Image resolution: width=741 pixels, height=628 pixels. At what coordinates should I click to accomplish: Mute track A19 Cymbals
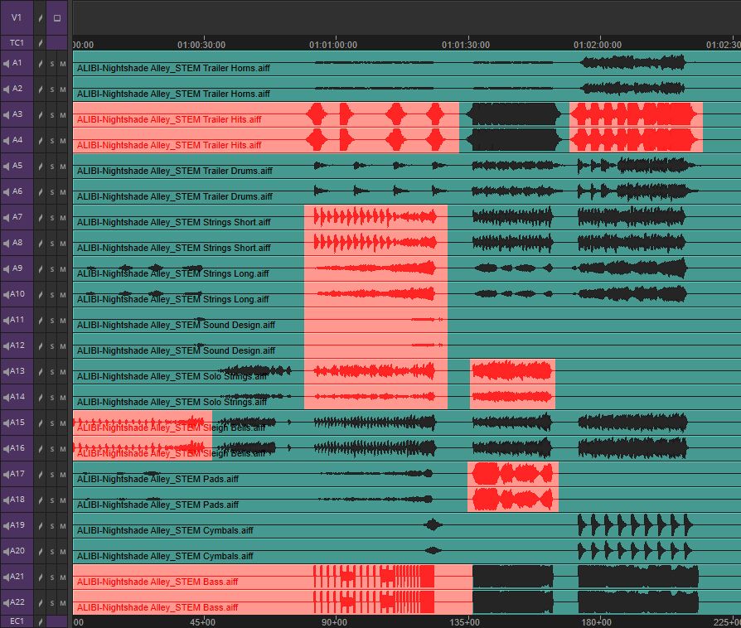(x=63, y=526)
